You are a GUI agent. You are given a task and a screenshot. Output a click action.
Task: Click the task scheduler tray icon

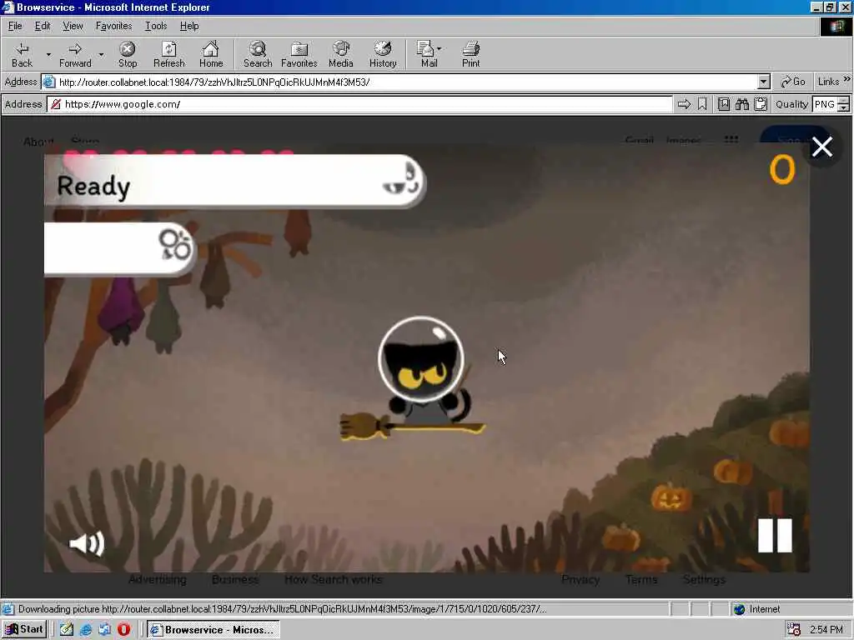(794, 630)
